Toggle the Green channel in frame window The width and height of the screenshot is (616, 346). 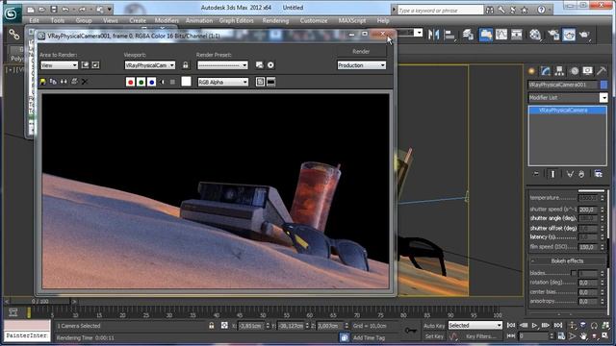[x=141, y=82]
